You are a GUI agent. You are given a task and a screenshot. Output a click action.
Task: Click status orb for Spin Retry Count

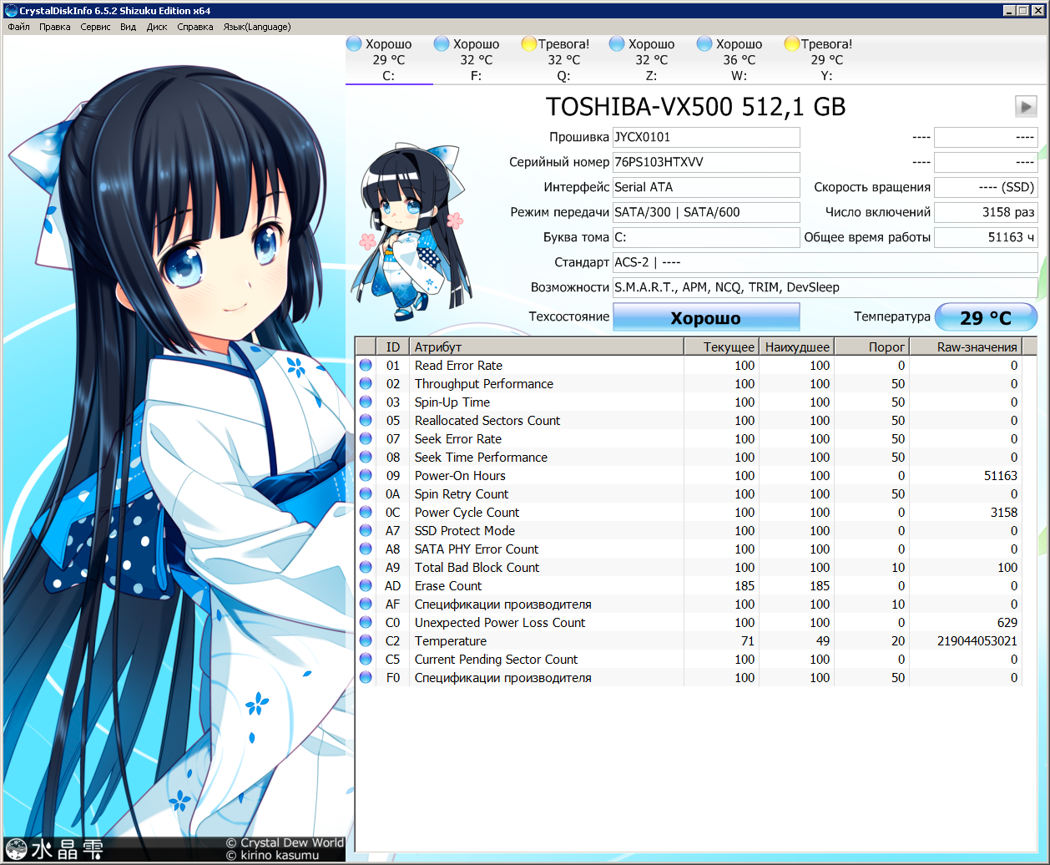coord(366,493)
